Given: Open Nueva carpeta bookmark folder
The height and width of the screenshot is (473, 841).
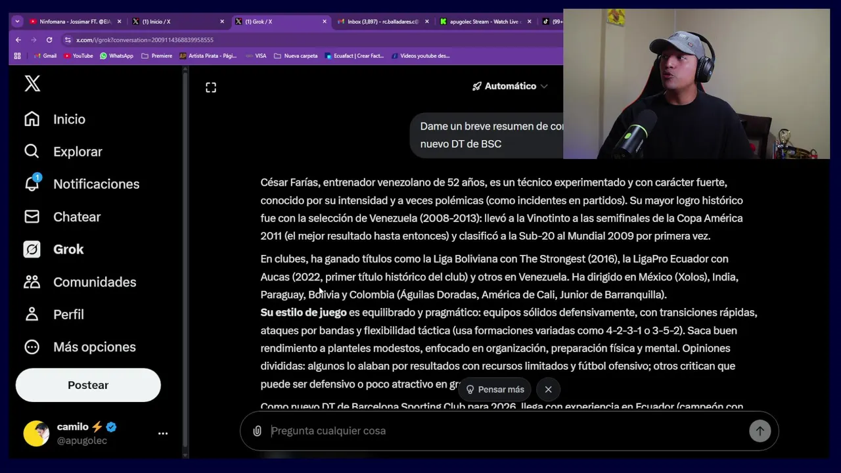Looking at the screenshot, I should pos(296,56).
